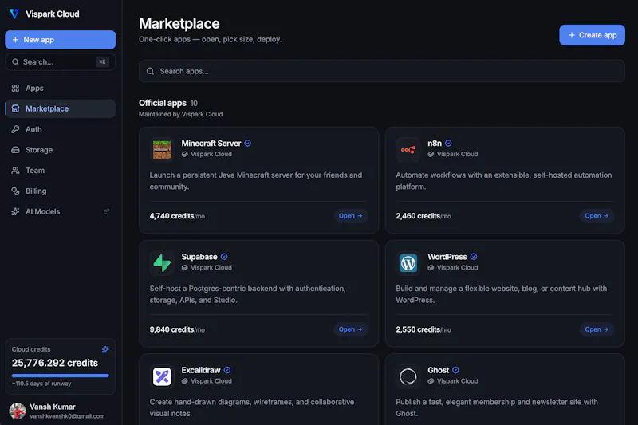
Task: Go to the Auth page label
Action: click(33, 129)
